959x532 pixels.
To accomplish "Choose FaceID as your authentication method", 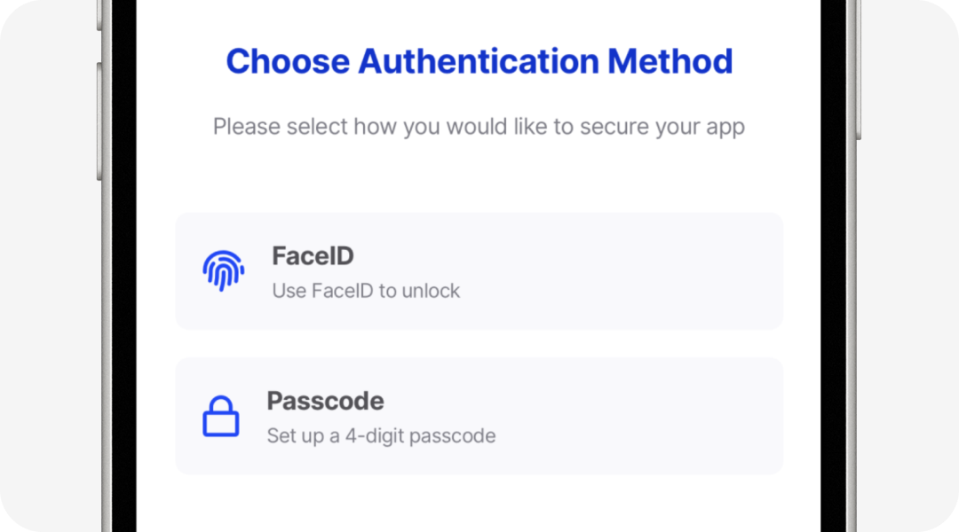I will (x=479, y=270).
